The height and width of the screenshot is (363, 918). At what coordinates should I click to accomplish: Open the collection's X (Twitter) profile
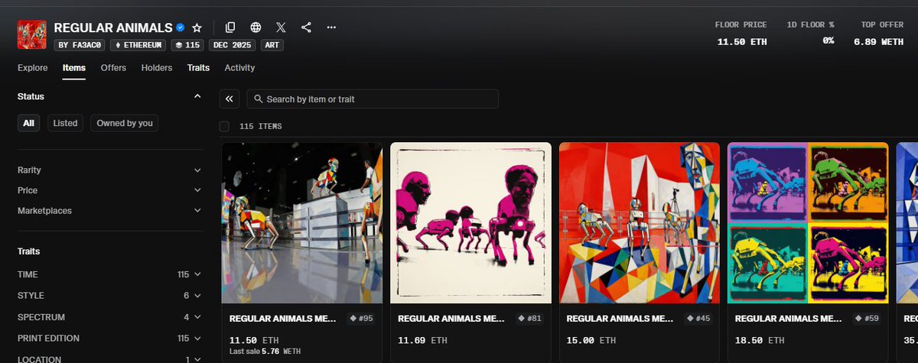point(281,28)
